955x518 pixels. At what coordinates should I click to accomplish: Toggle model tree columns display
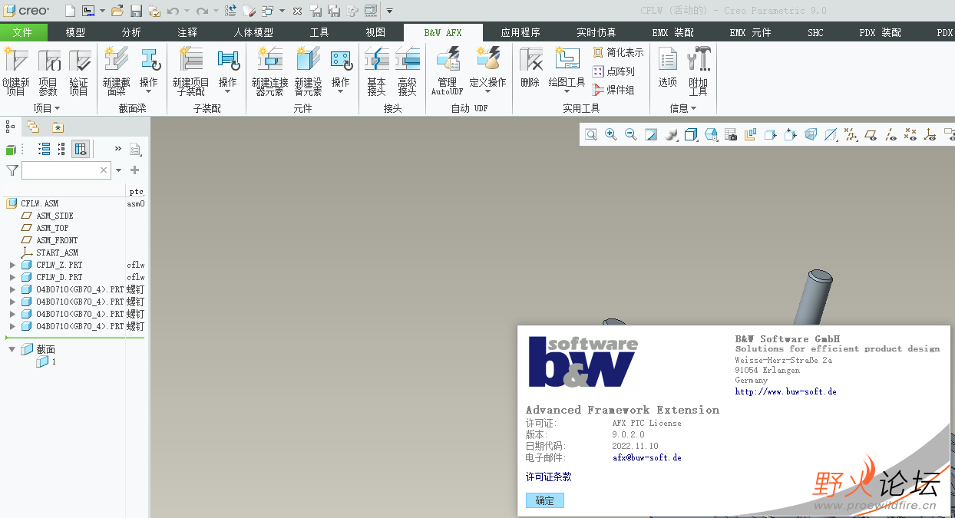(81, 149)
